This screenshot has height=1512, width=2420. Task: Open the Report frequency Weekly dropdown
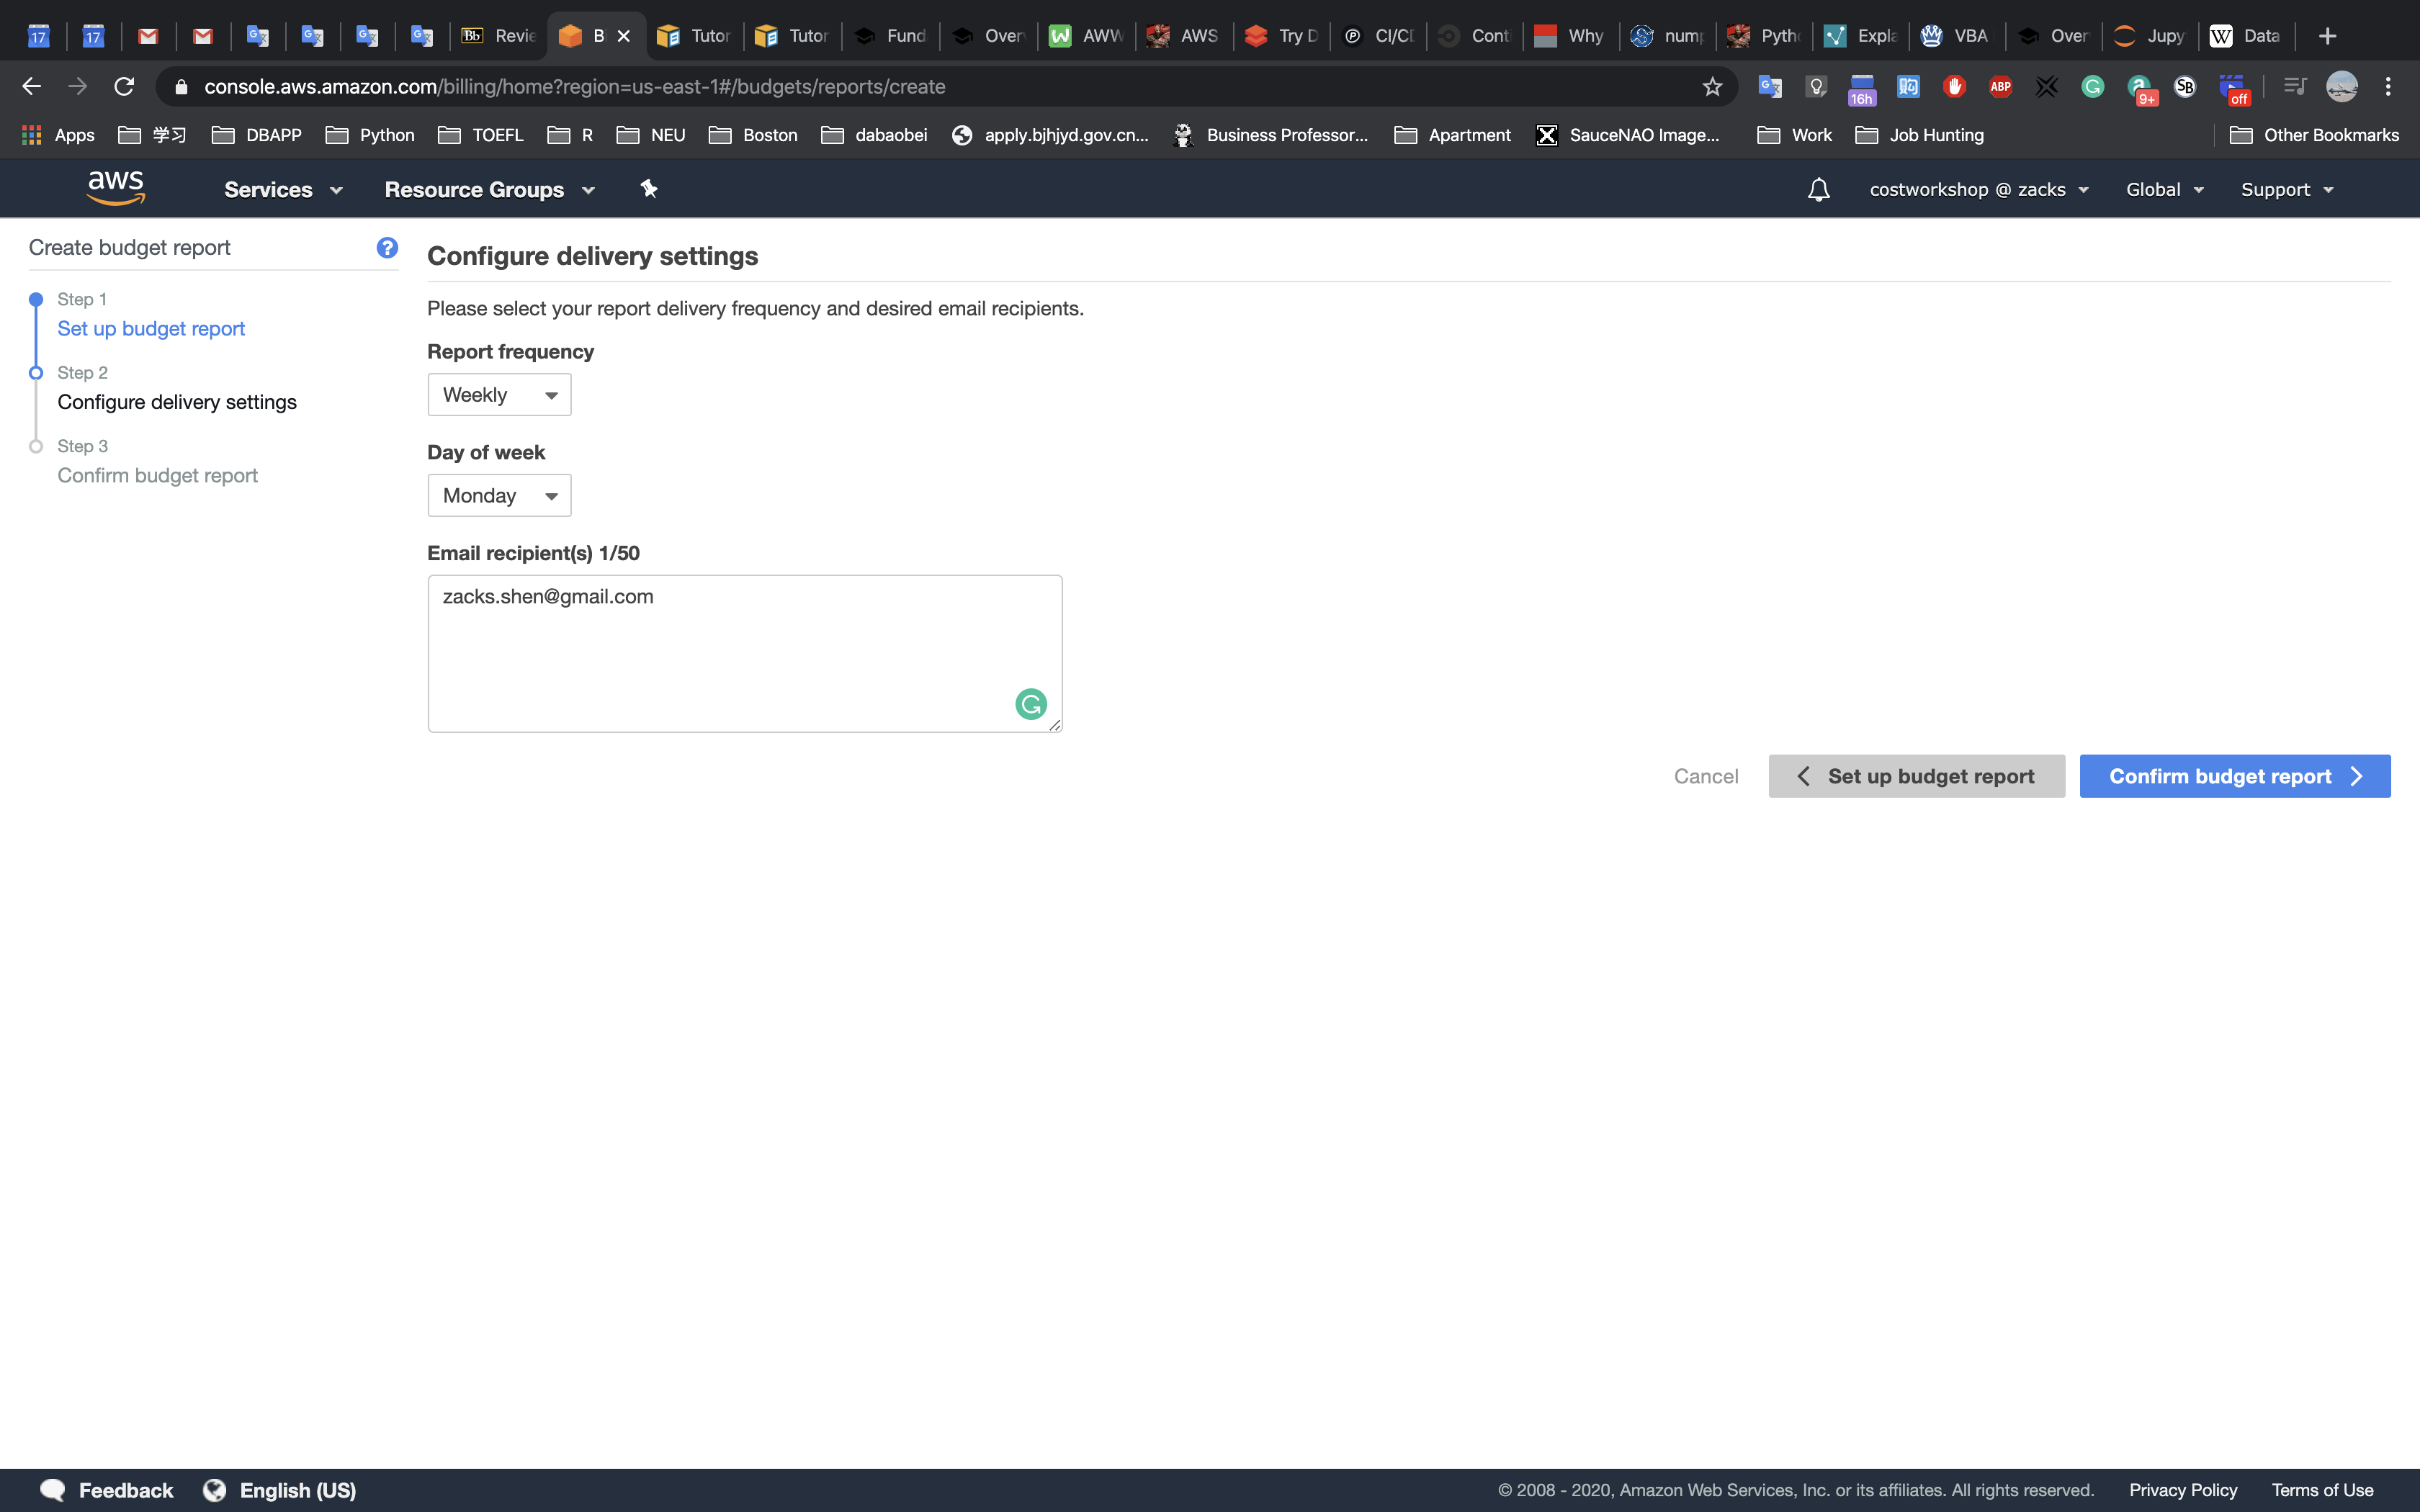pyautogui.click(x=499, y=395)
